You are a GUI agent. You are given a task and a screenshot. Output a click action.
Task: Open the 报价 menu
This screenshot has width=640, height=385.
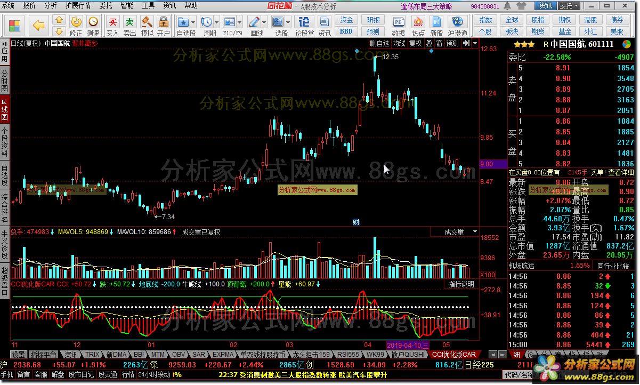29,5
